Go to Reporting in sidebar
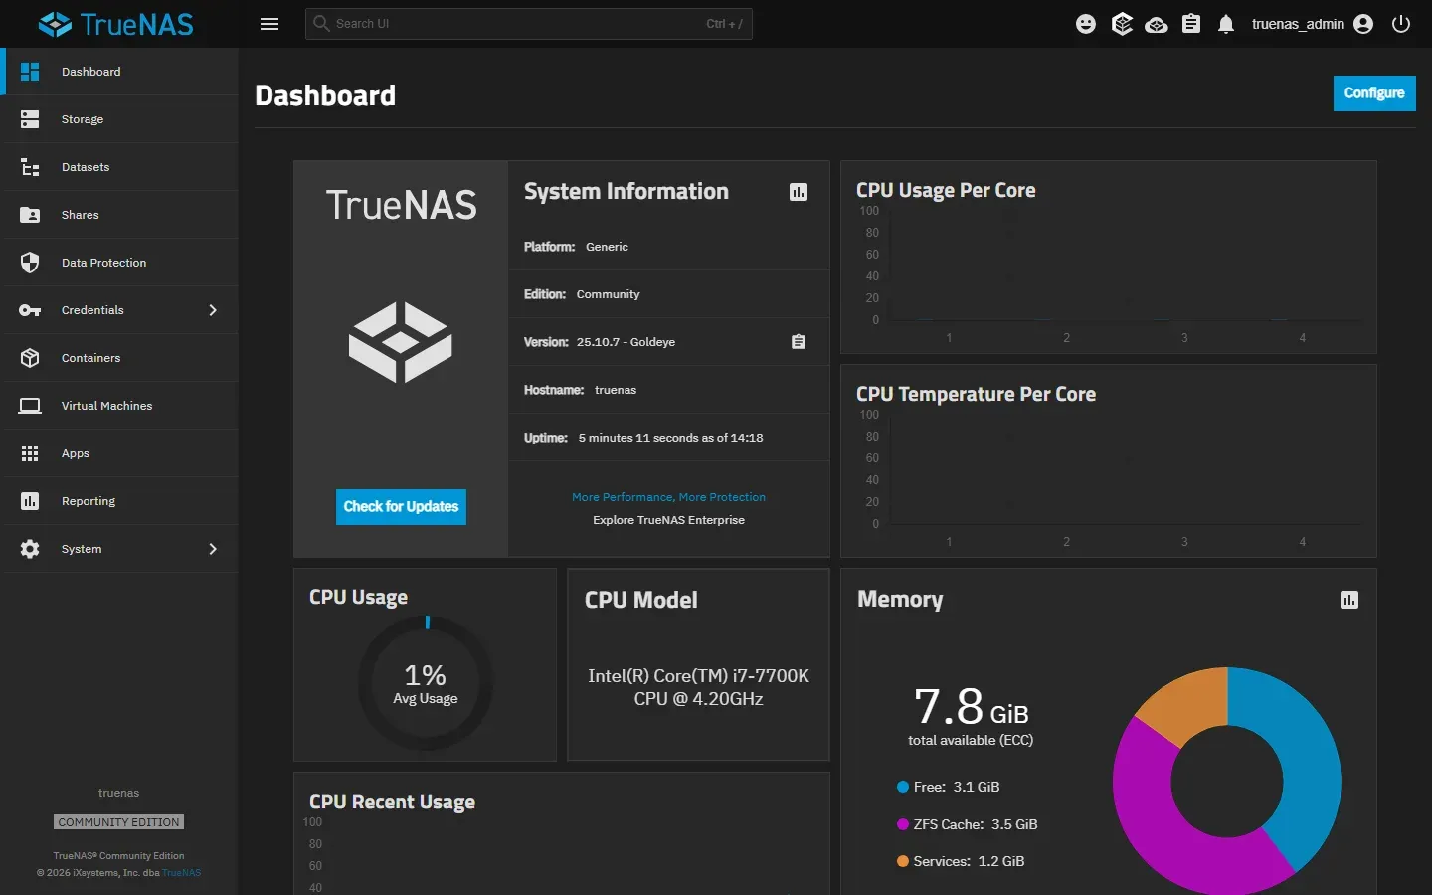Viewport: 1432px width, 895px height. [x=119, y=501]
